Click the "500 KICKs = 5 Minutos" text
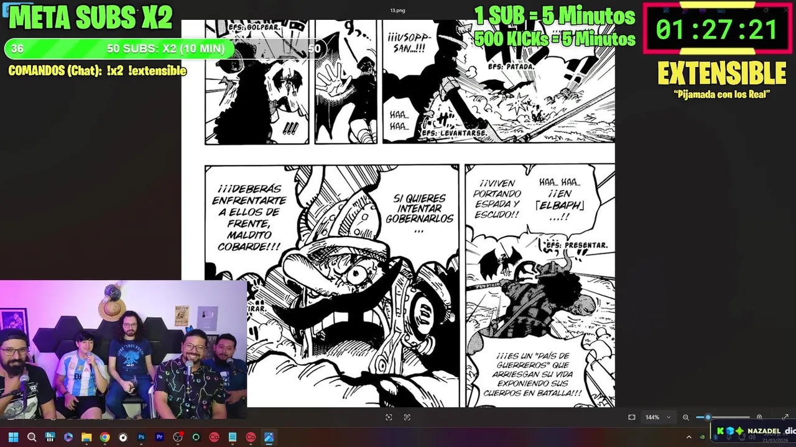The height and width of the screenshot is (447, 796). pos(555,38)
